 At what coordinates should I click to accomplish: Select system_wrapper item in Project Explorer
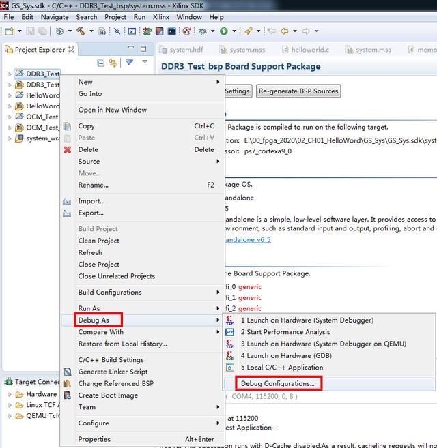click(x=37, y=138)
